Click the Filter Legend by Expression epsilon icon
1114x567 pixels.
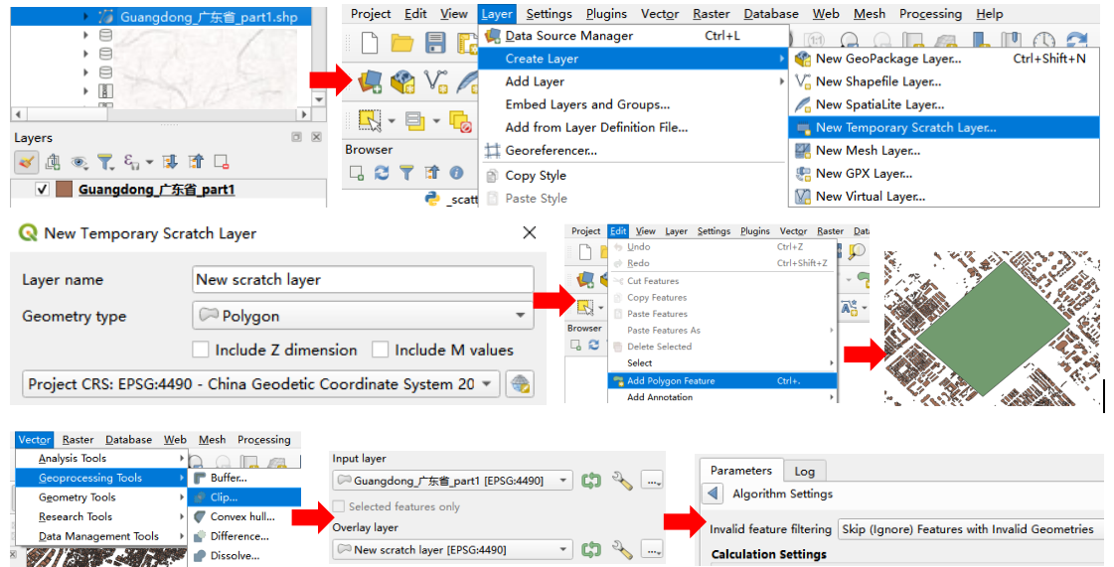click(x=131, y=162)
